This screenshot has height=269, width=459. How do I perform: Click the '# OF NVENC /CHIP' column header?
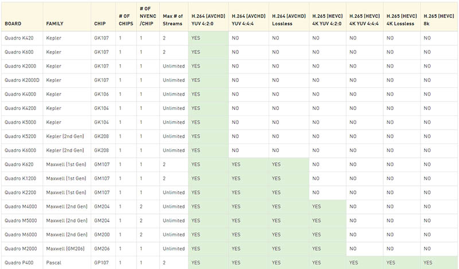pos(148,16)
